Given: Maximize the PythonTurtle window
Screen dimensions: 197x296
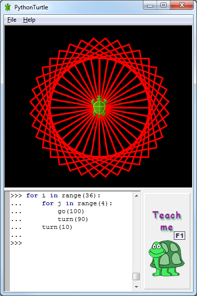Looking at the screenshot, I should pyautogui.click(x=164, y=5).
